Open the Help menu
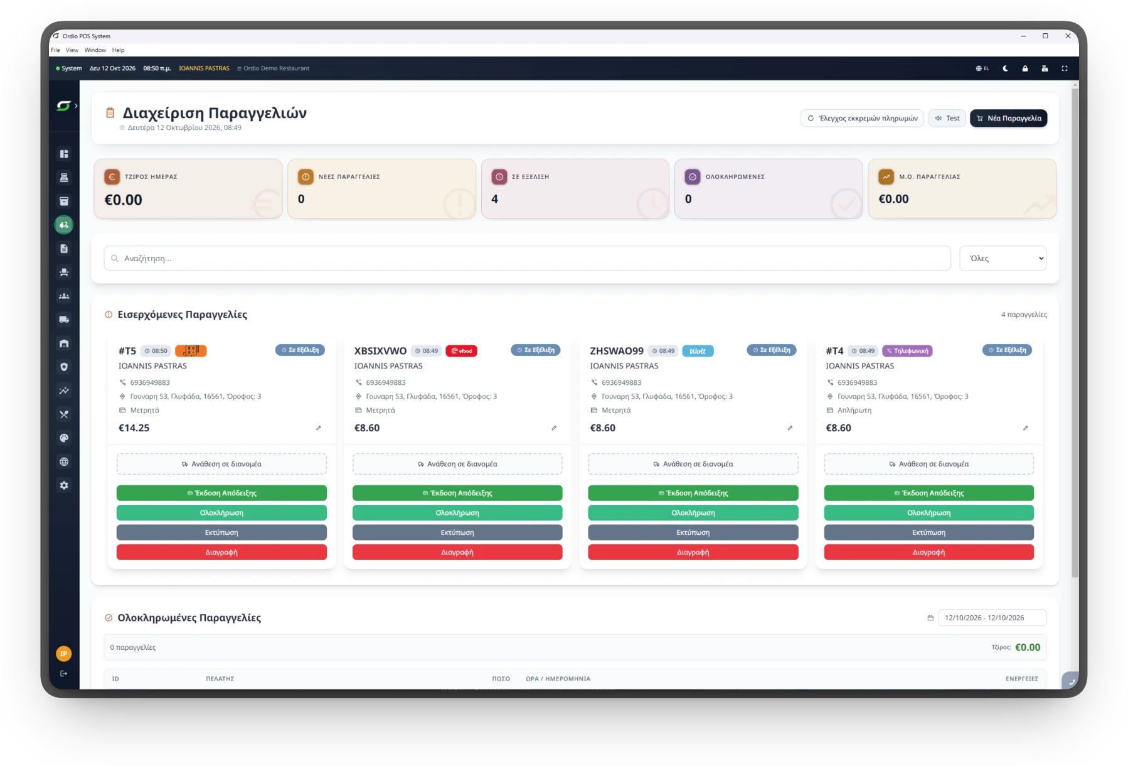The image size is (1128, 766). (119, 50)
